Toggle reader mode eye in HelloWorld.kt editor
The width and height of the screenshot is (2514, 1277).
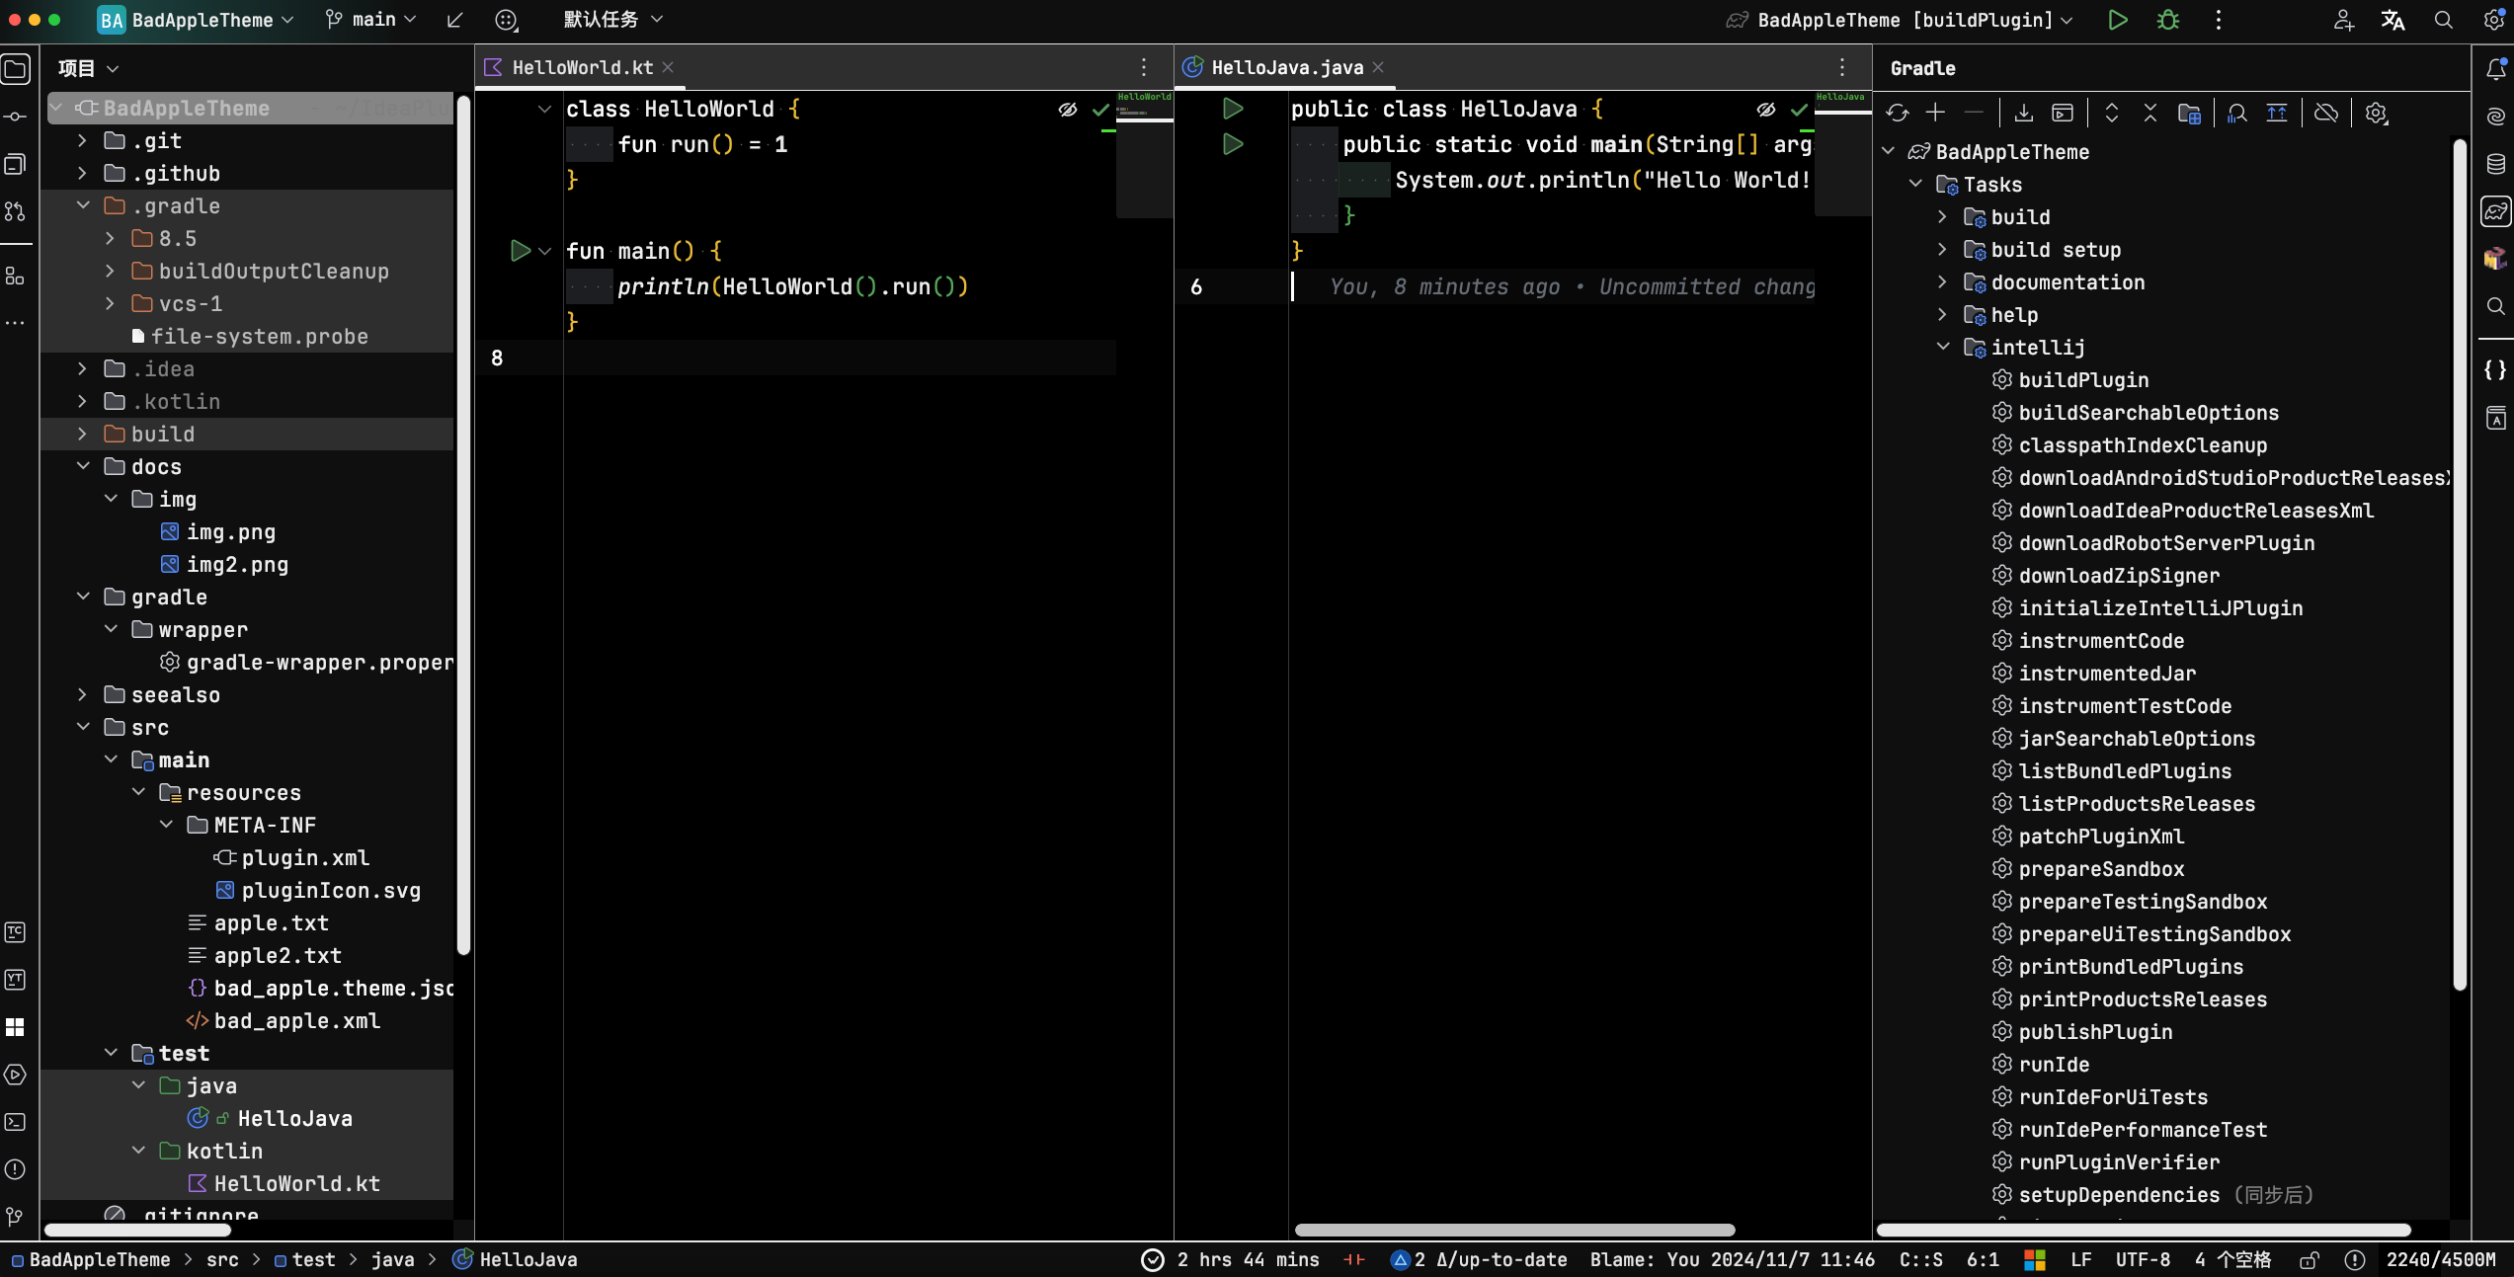(1068, 110)
